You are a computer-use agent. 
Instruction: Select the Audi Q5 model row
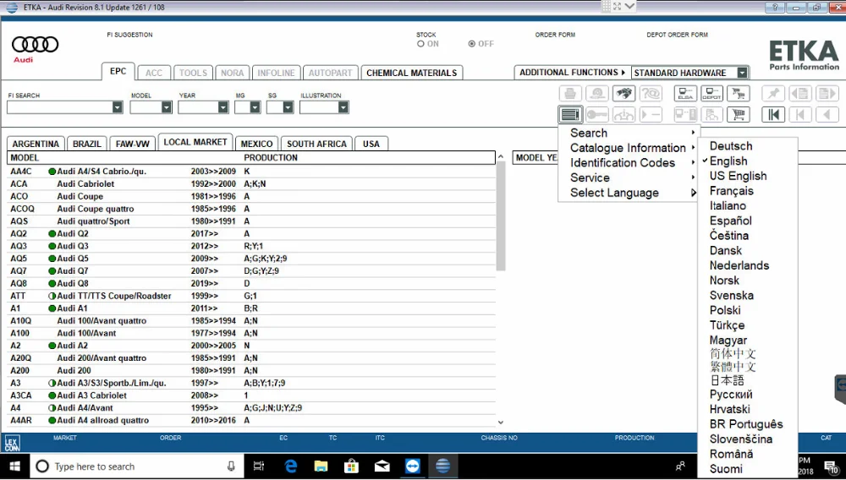point(251,259)
